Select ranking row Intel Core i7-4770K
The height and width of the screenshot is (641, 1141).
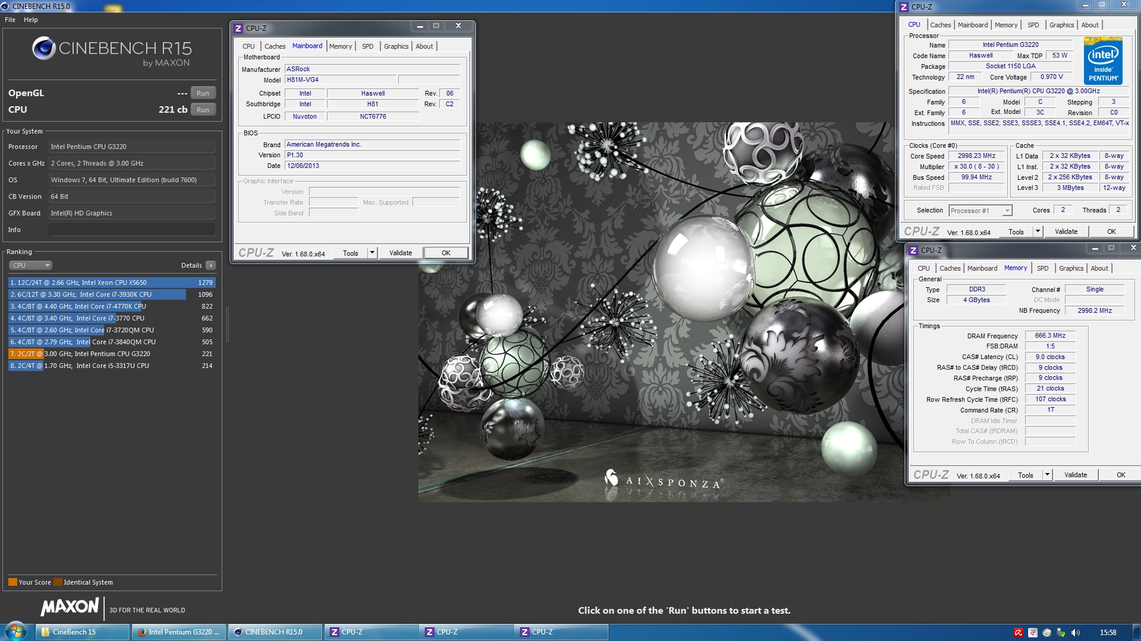112,306
